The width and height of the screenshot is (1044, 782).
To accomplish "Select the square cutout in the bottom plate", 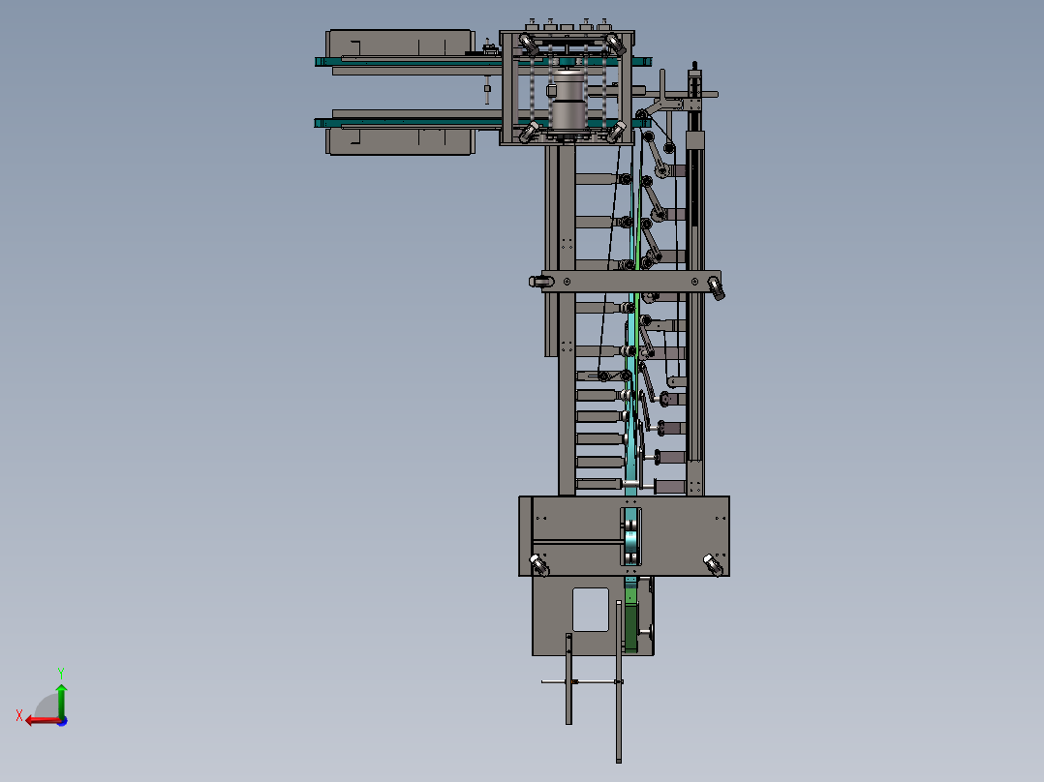I will pos(591,609).
